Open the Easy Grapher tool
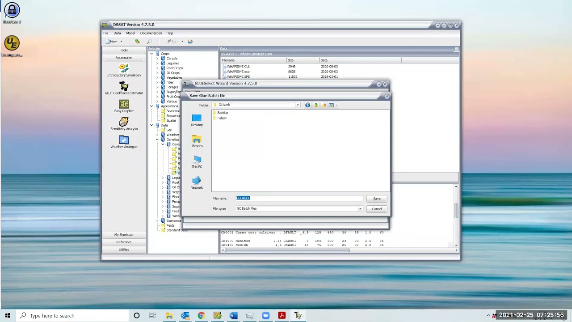Viewport: 572px width, 322px height. point(124,106)
